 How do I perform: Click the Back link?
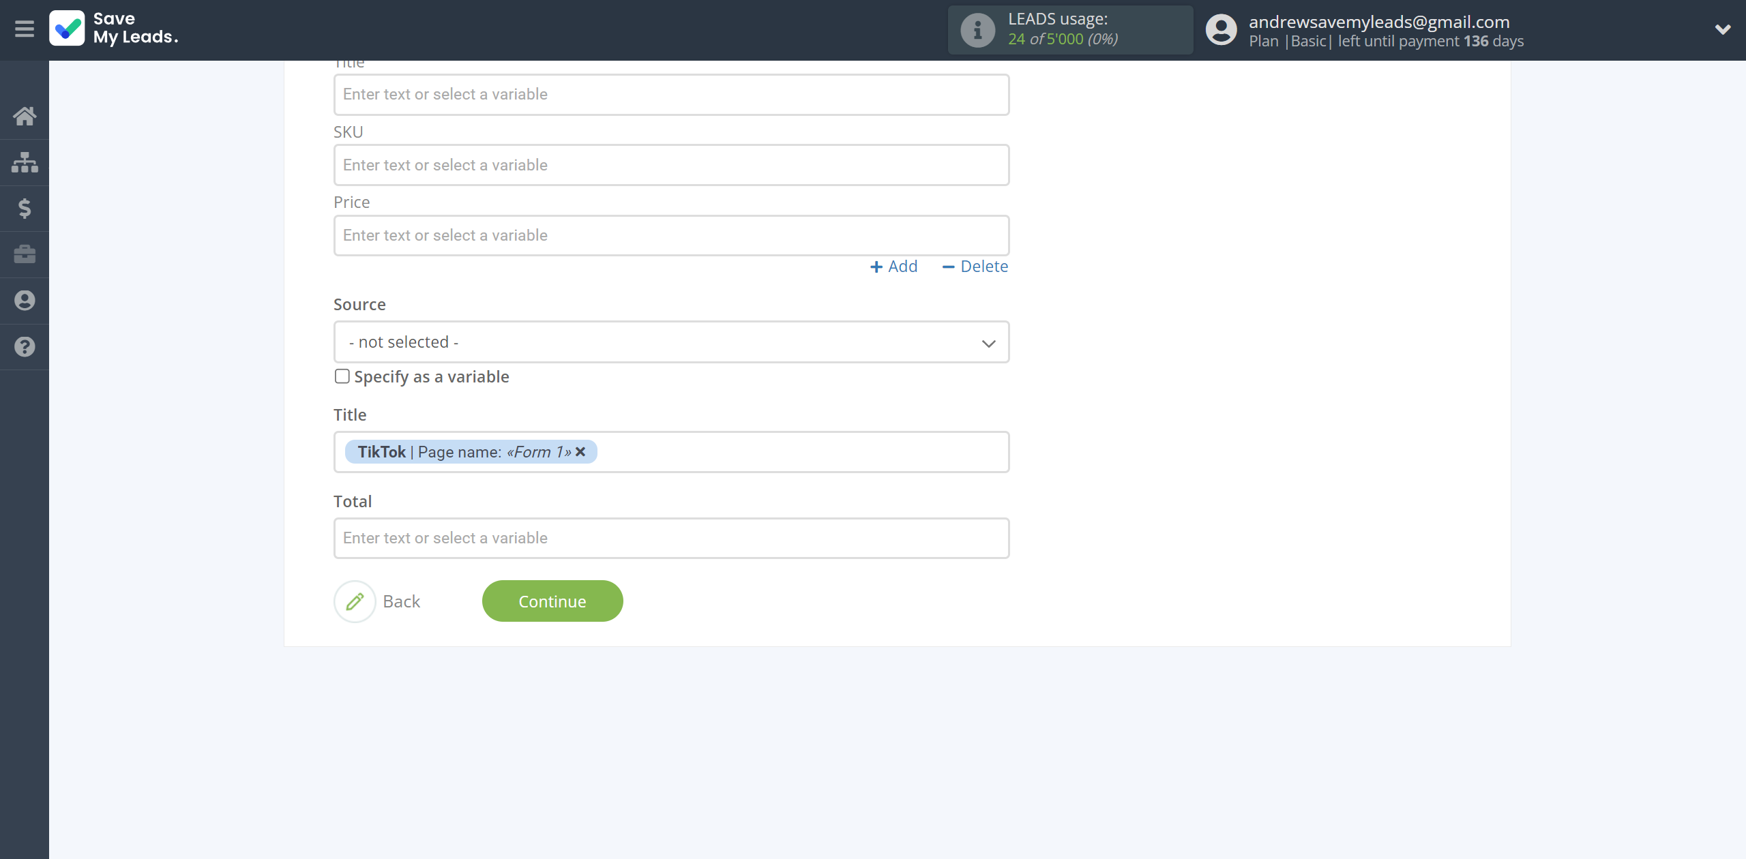click(401, 601)
